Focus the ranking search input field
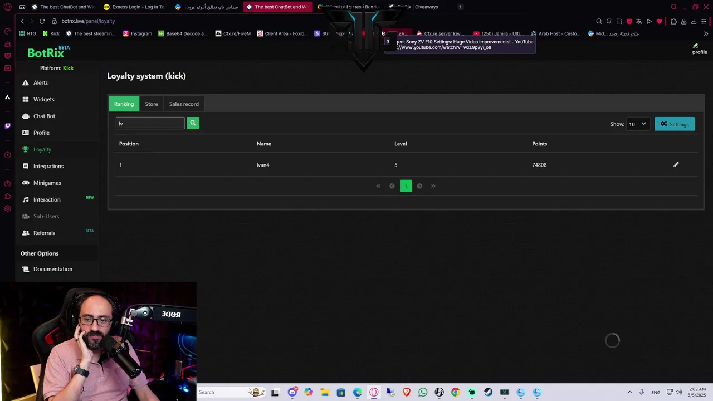713x401 pixels. [x=150, y=123]
